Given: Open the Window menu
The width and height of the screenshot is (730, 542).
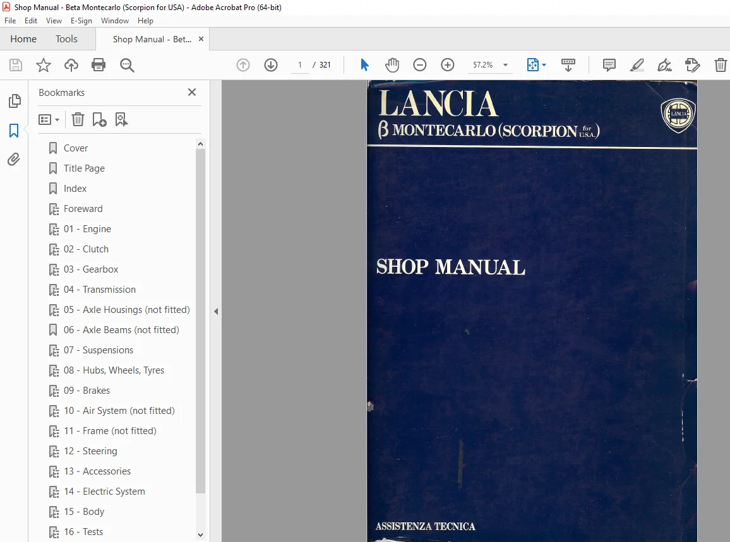Looking at the screenshot, I should tap(115, 20).
